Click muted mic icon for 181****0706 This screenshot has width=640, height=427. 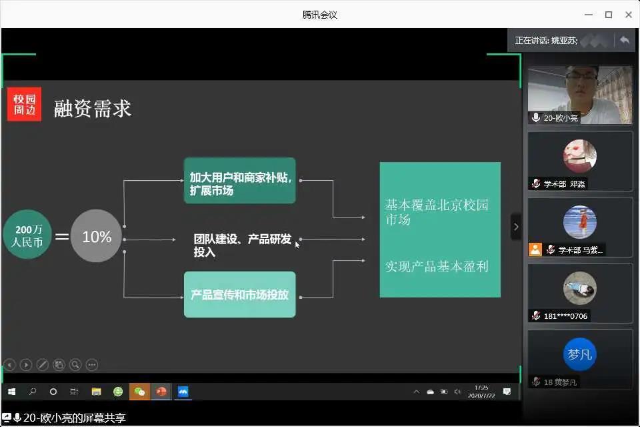[536, 316]
